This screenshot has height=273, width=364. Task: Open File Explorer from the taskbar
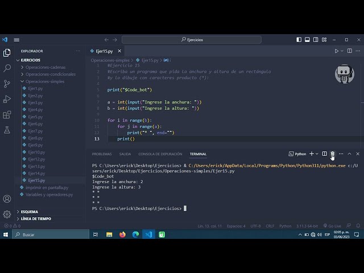coord(109,235)
